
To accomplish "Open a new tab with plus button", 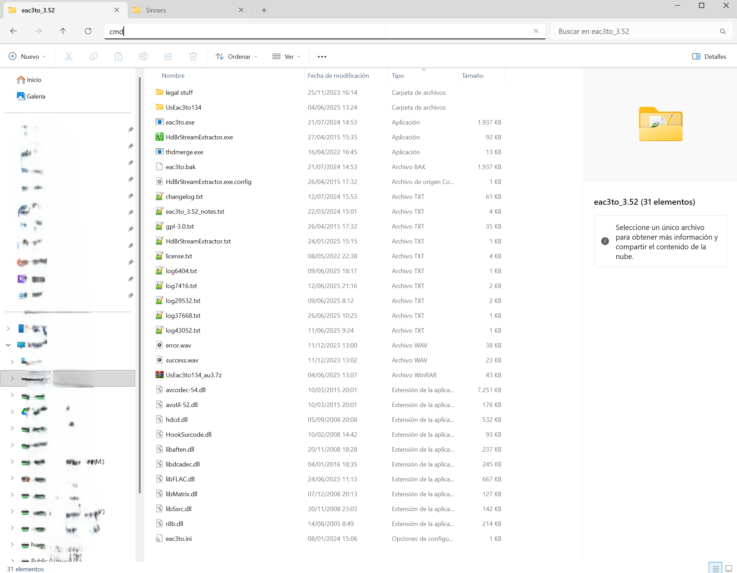I will pyautogui.click(x=264, y=10).
